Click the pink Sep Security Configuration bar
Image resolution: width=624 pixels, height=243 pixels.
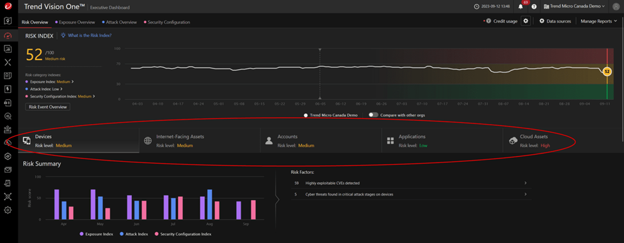(253, 210)
